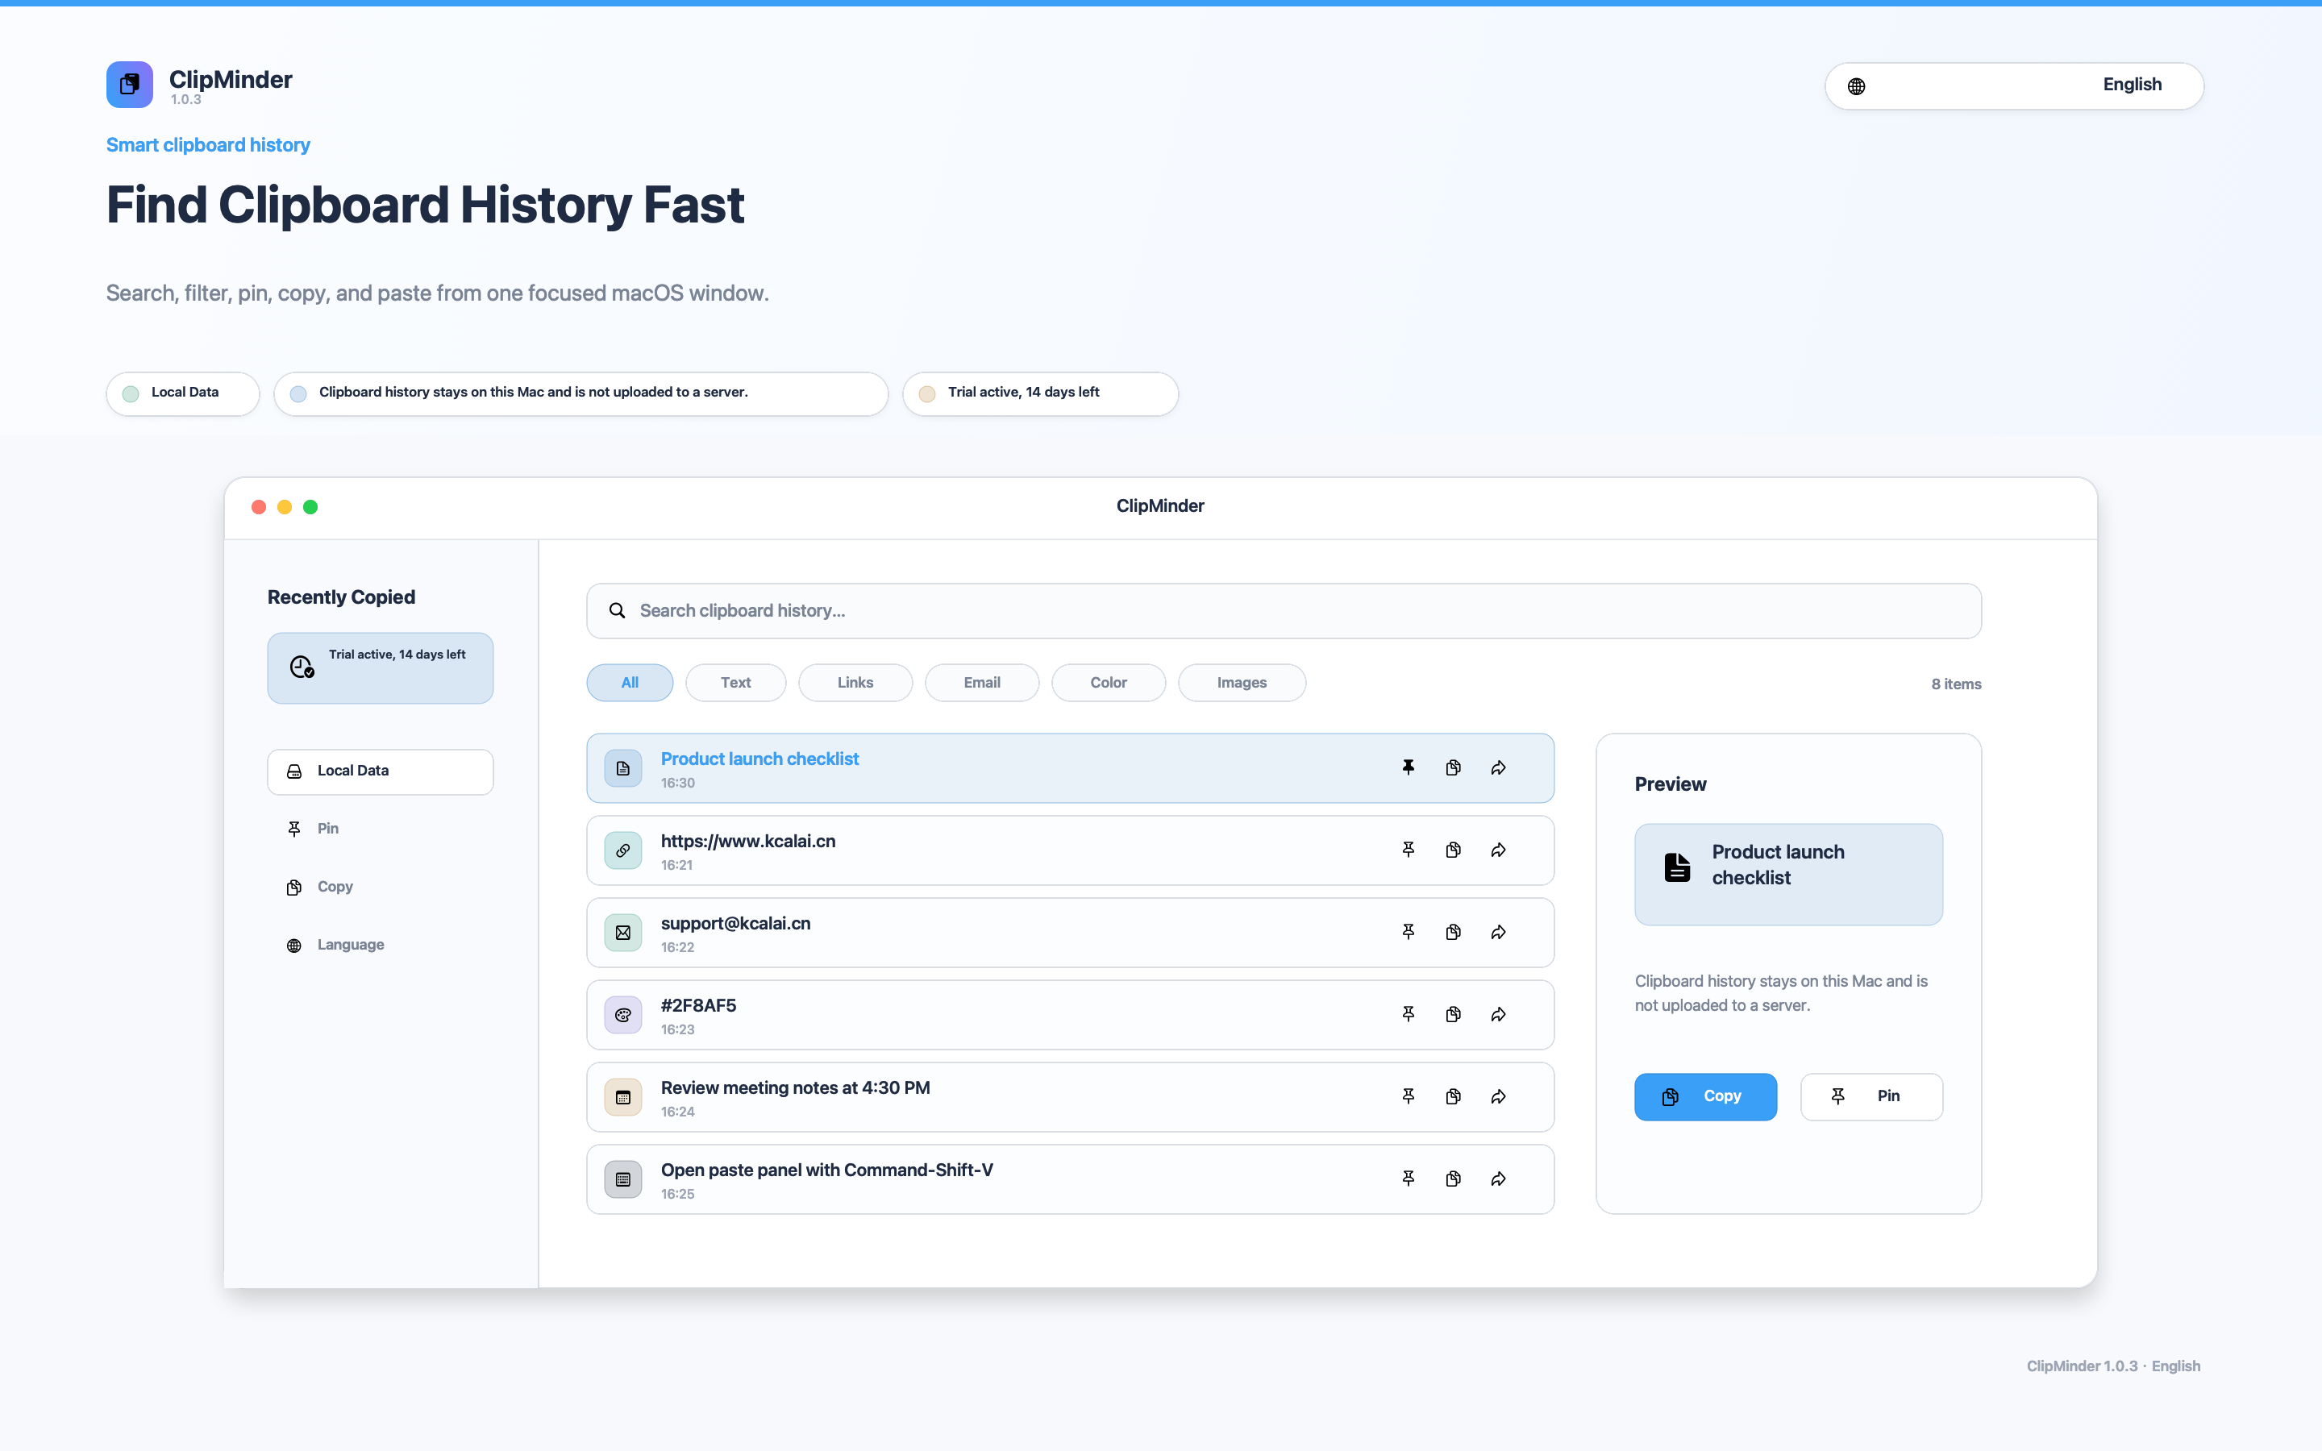2322x1451 pixels.
Task: Copy the https://www.kcalai.cn link entry
Action: pyautogui.click(x=1453, y=850)
